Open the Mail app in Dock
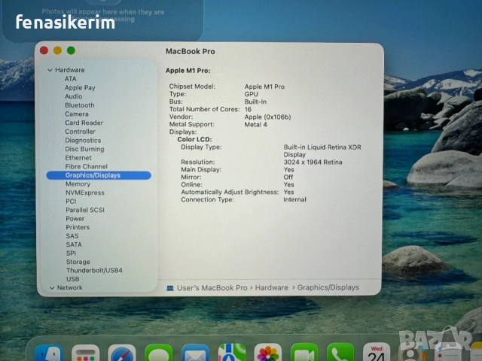This screenshot has height=361, width=482. tap(195, 353)
